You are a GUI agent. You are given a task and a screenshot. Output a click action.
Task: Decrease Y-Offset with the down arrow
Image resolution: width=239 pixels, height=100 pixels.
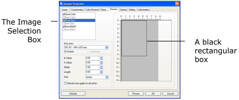tap(102, 64)
